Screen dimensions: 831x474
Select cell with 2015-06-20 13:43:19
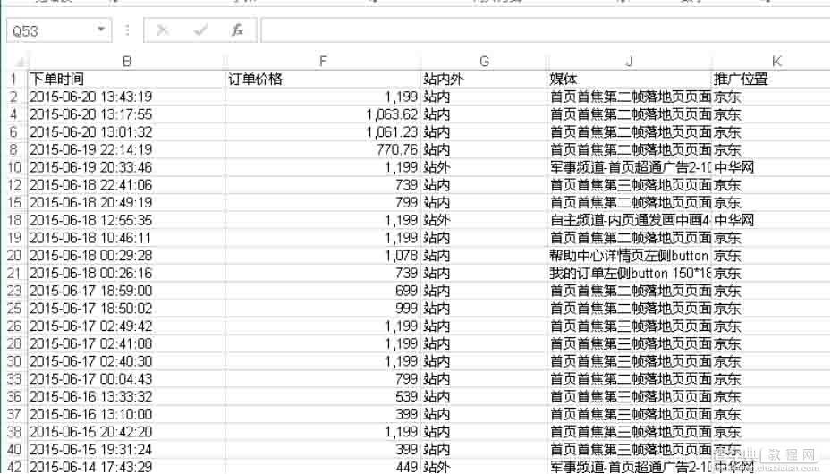[127, 97]
